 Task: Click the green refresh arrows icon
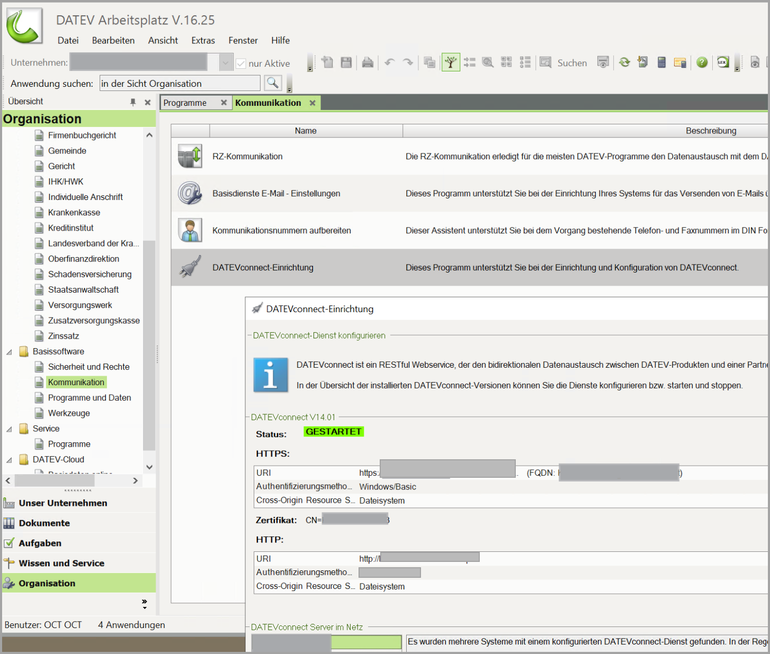[624, 62]
